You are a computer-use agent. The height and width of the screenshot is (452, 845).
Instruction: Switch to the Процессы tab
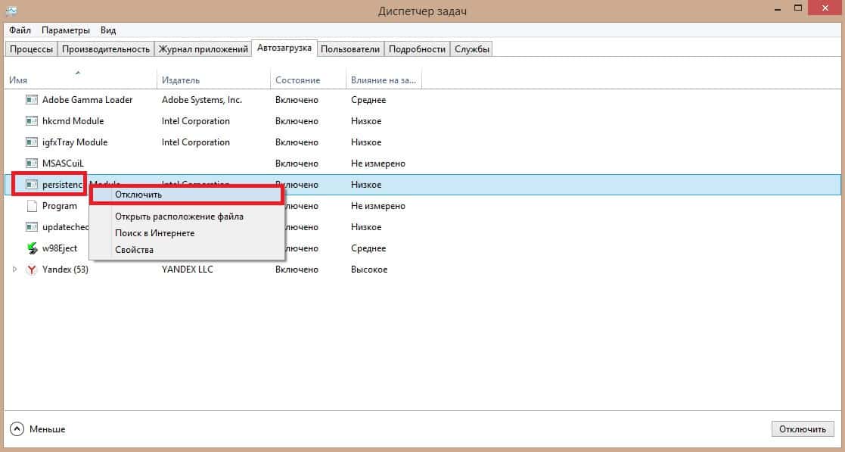pyautogui.click(x=31, y=49)
